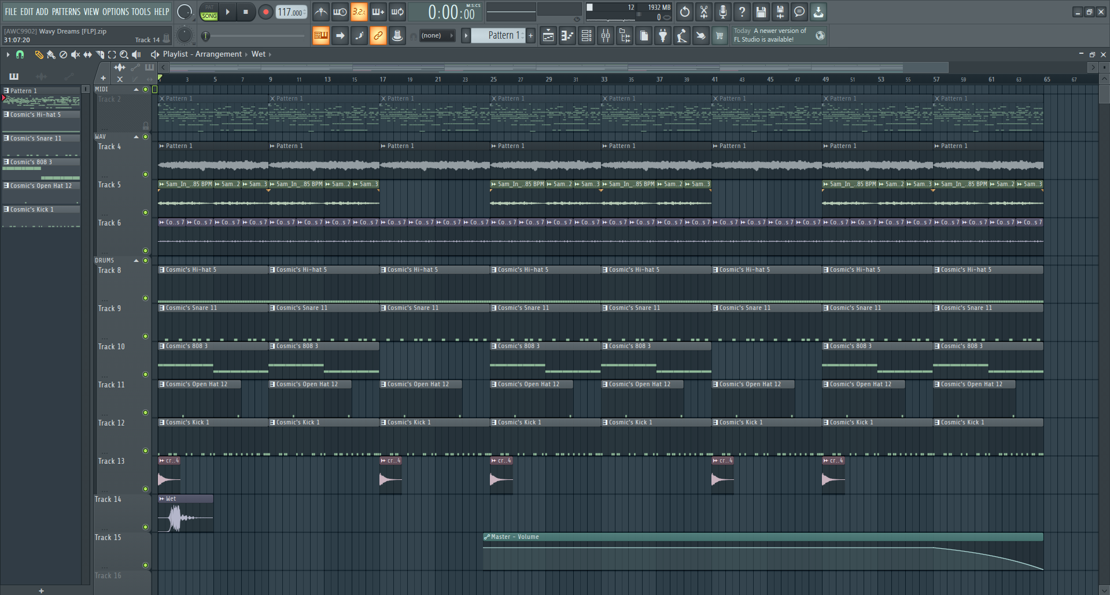Toggle note/clip grouping link button

pyautogui.click(x=378, y=36)
